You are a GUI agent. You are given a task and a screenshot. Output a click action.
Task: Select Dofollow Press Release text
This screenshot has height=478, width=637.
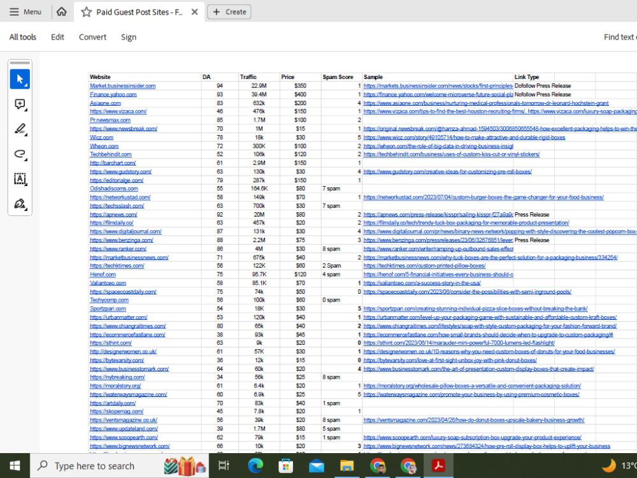pos(543,86)
